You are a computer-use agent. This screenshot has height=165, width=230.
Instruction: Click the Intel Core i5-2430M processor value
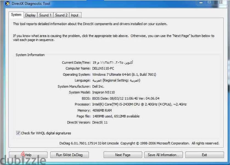point(139,104)
